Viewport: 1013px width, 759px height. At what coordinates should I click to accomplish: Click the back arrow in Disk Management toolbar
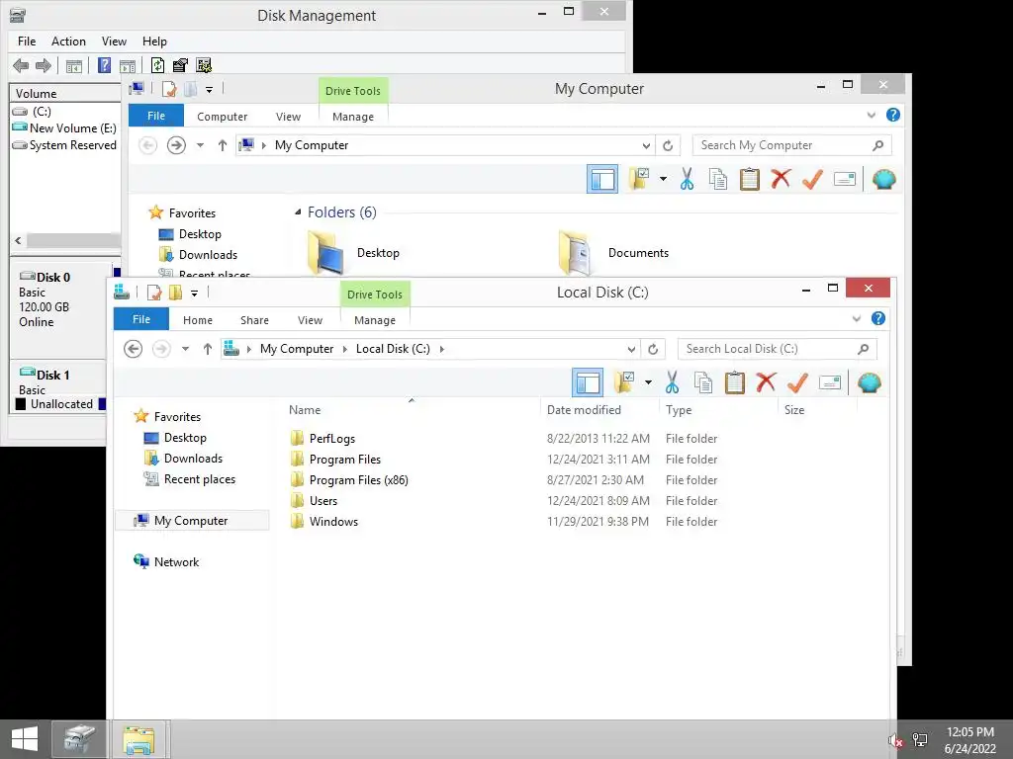click(x=21, y=65)
